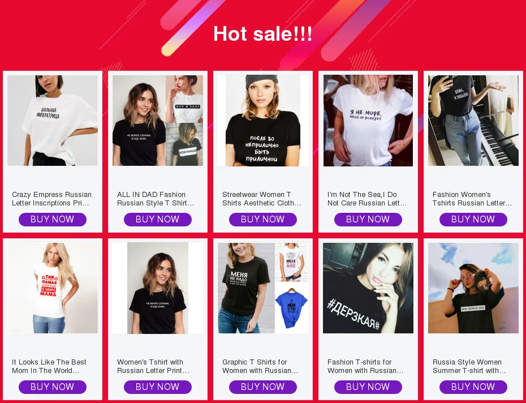Open the blue and black МЕНЯ НЕ НАДО collage
The width and height of the screenshot is (526, 403).
(x=262, y=288)
